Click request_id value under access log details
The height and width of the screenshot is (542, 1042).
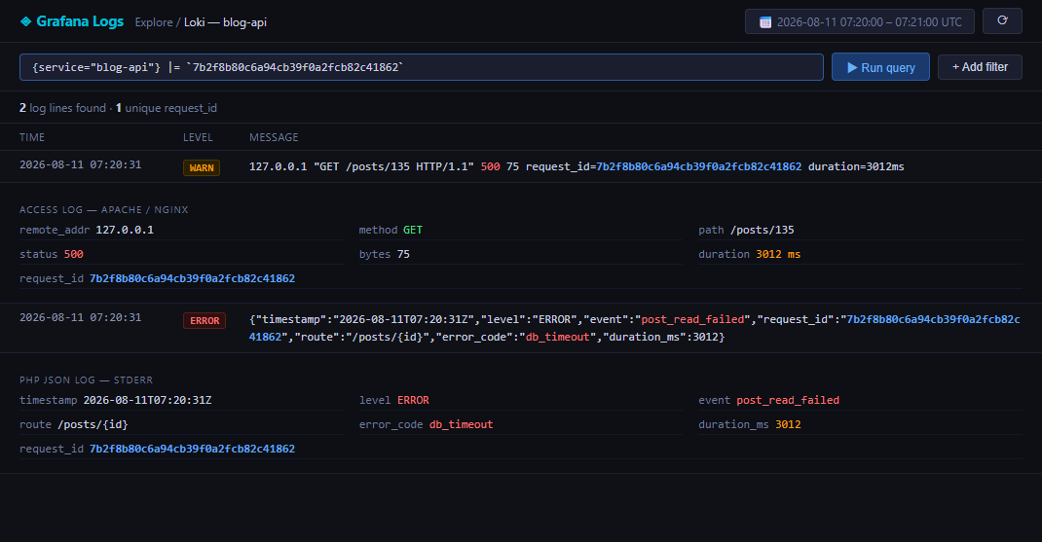[192, 279]
